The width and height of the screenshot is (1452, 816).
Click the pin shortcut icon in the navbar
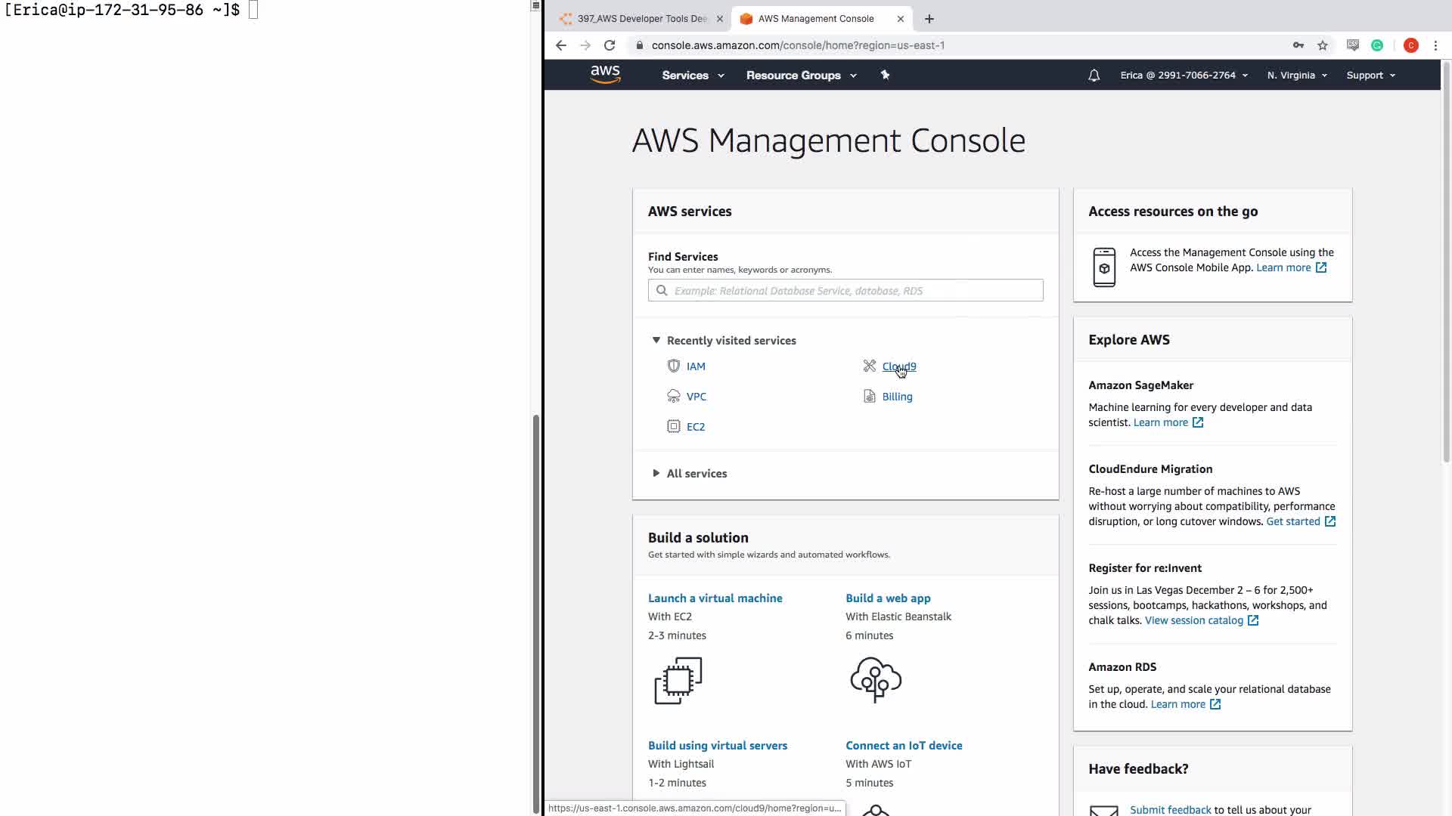(885, 75)
